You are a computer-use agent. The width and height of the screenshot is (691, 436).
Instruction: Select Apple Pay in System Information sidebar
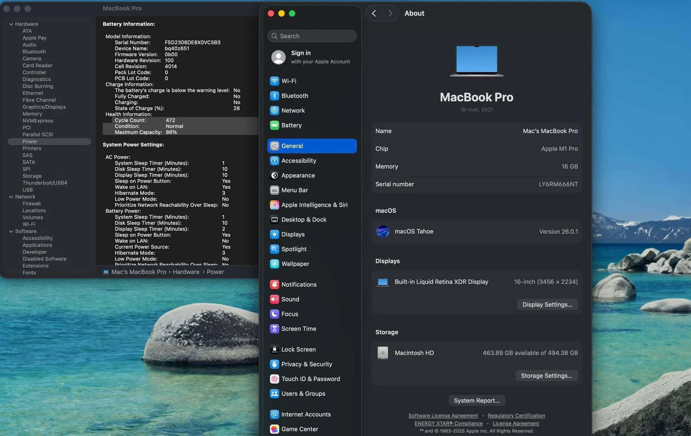[35, 38]
